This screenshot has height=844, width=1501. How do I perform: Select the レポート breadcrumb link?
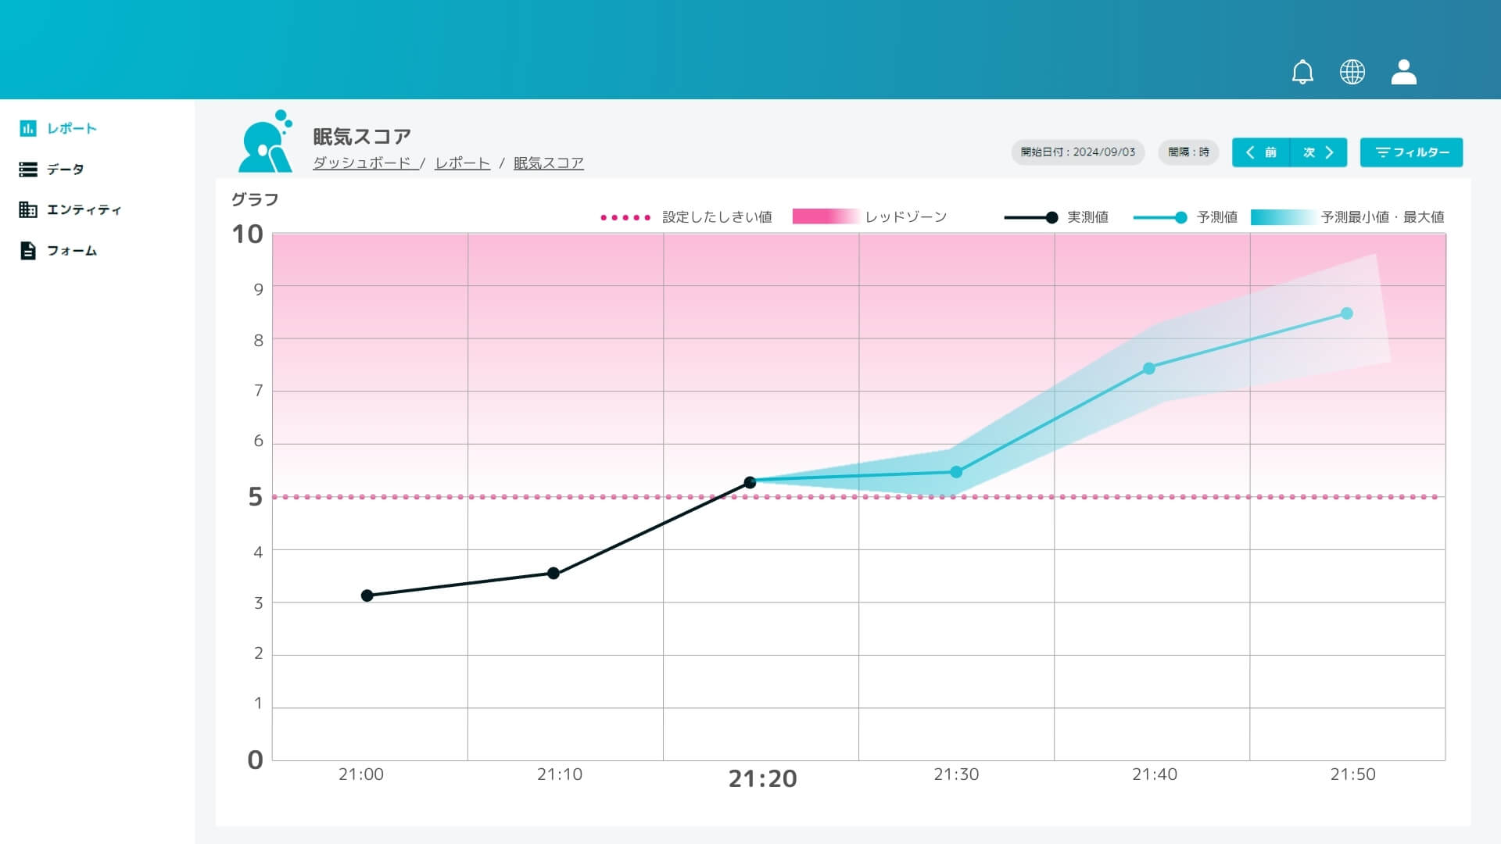pyautogui.click(x=460, y=163)
